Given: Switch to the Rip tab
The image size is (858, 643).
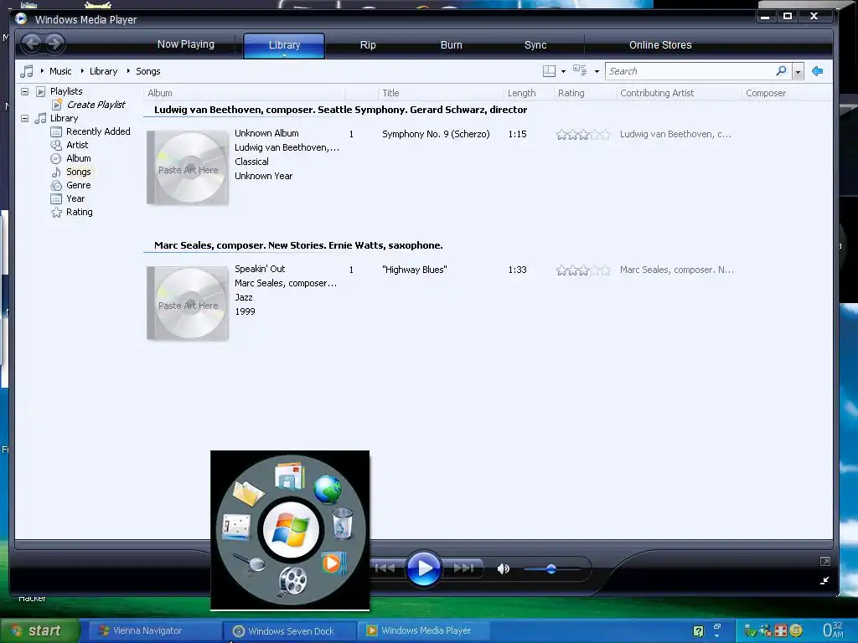Looking at the screenshot, I should (368, 45).
